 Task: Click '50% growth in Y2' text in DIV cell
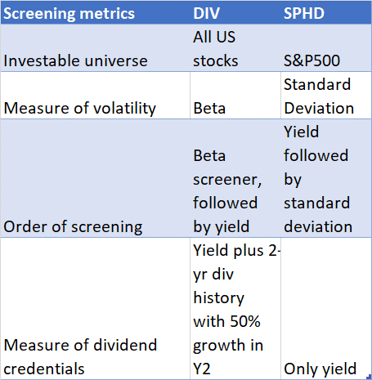click(228, 345)
